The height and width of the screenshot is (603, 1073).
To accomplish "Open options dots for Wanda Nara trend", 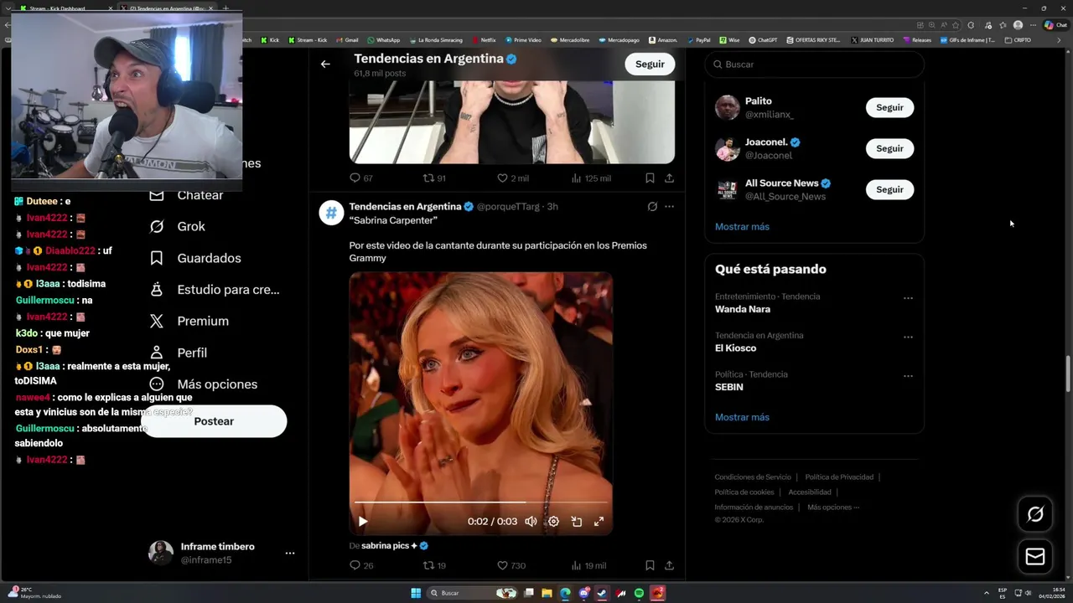I will pyautogui.click(x=908, y=298).
